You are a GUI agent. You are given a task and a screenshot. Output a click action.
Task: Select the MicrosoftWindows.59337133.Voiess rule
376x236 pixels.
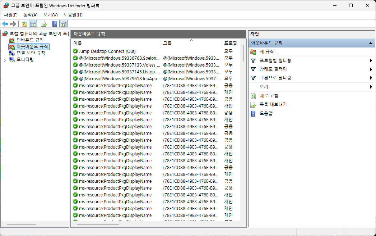pos(120,65)
